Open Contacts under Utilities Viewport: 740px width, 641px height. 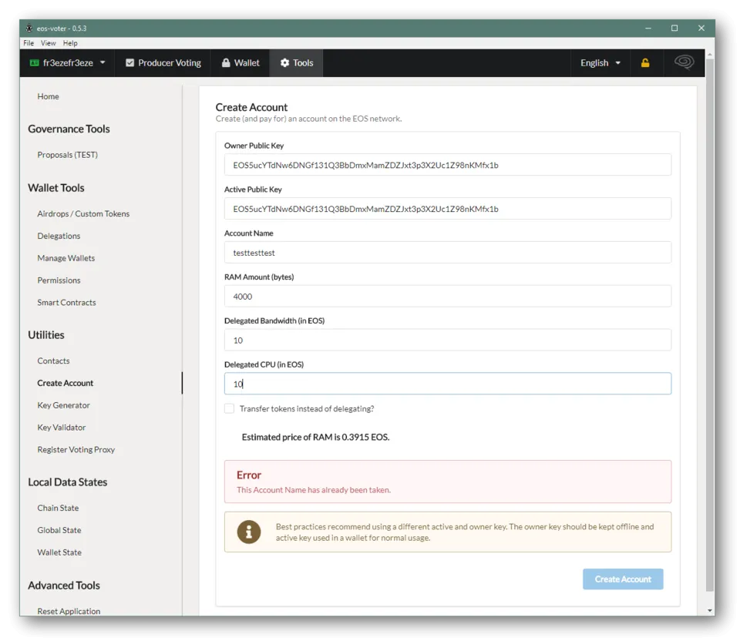[53, 361]
